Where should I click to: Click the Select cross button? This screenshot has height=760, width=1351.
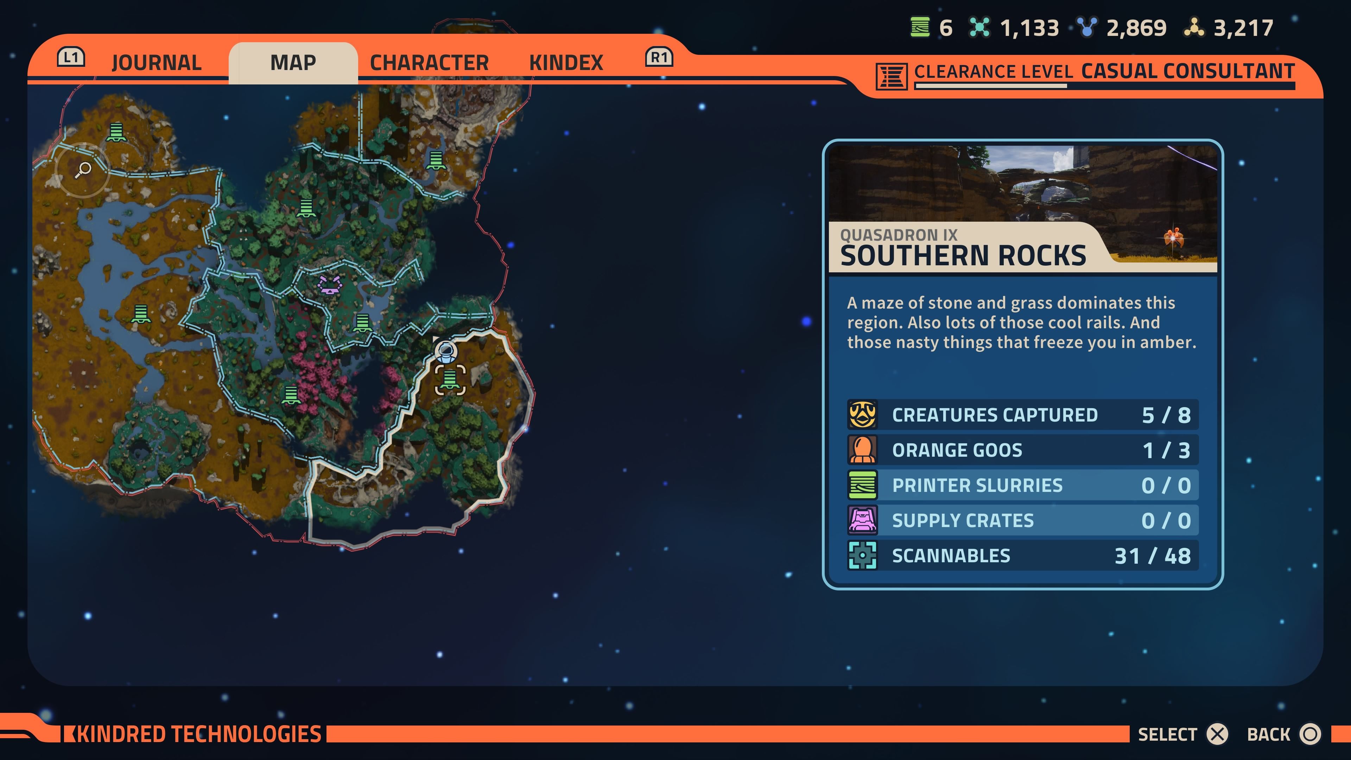point(1217,734)
